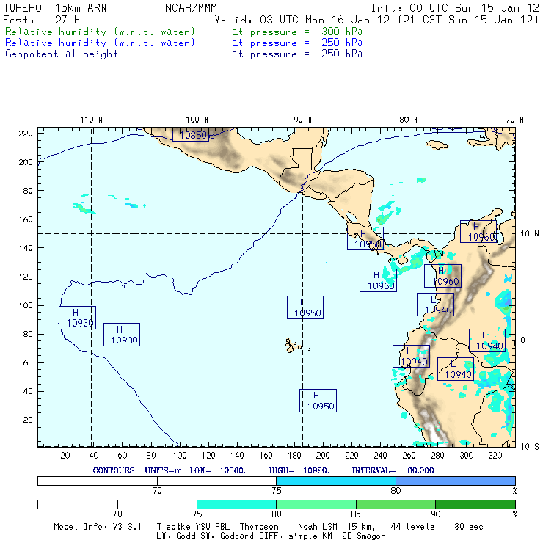Click the 'HIGH= 10920.' contour text

click(299, 470)
